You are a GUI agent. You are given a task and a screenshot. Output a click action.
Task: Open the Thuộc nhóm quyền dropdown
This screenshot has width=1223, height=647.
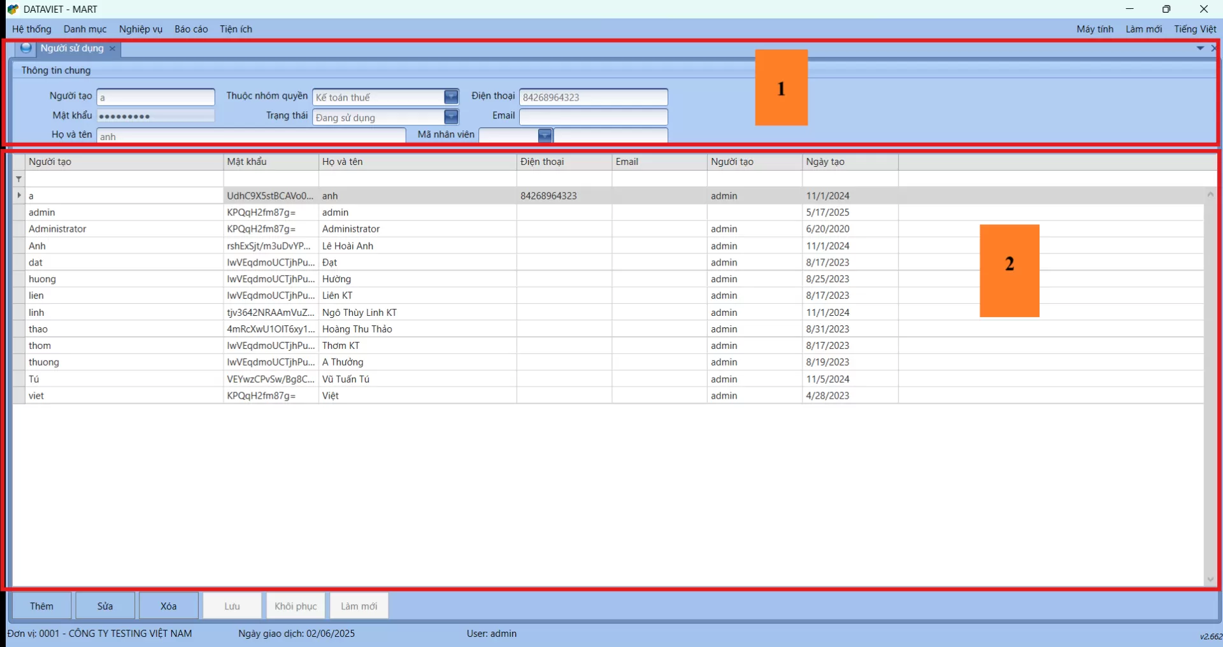click(451, 97)
